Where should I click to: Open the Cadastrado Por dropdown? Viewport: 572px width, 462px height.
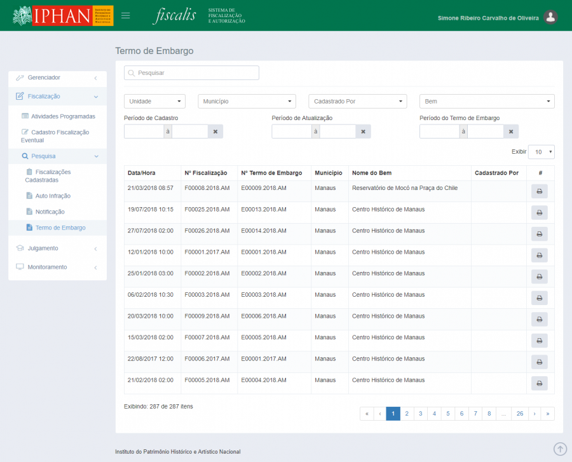tap(357, 102)
